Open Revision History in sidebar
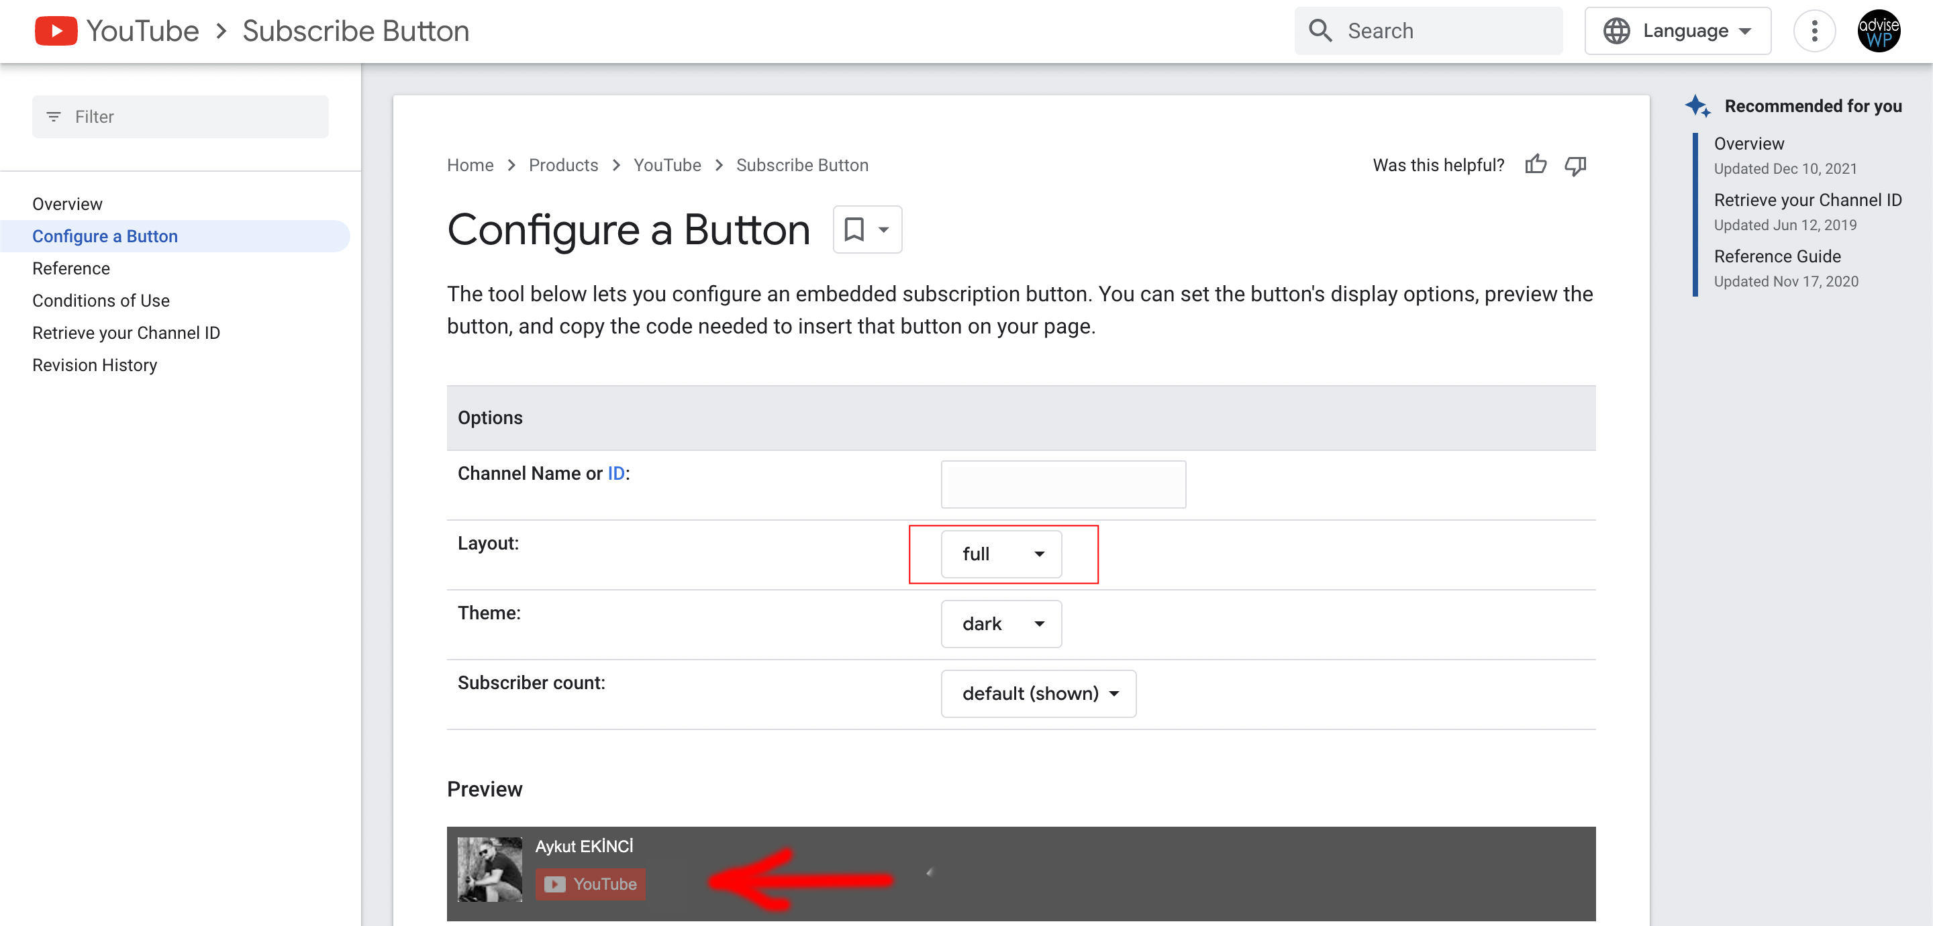The width and height of the screenshot is (1933, 926). (x=95, y=366)
